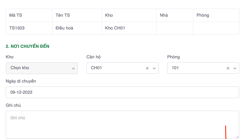Click the Phòng column header in table
244x139 pixels.
coord(216,15)
